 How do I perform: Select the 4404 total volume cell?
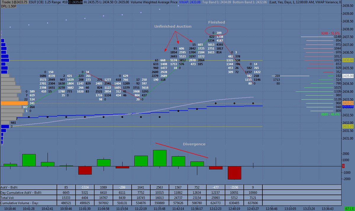85,198
